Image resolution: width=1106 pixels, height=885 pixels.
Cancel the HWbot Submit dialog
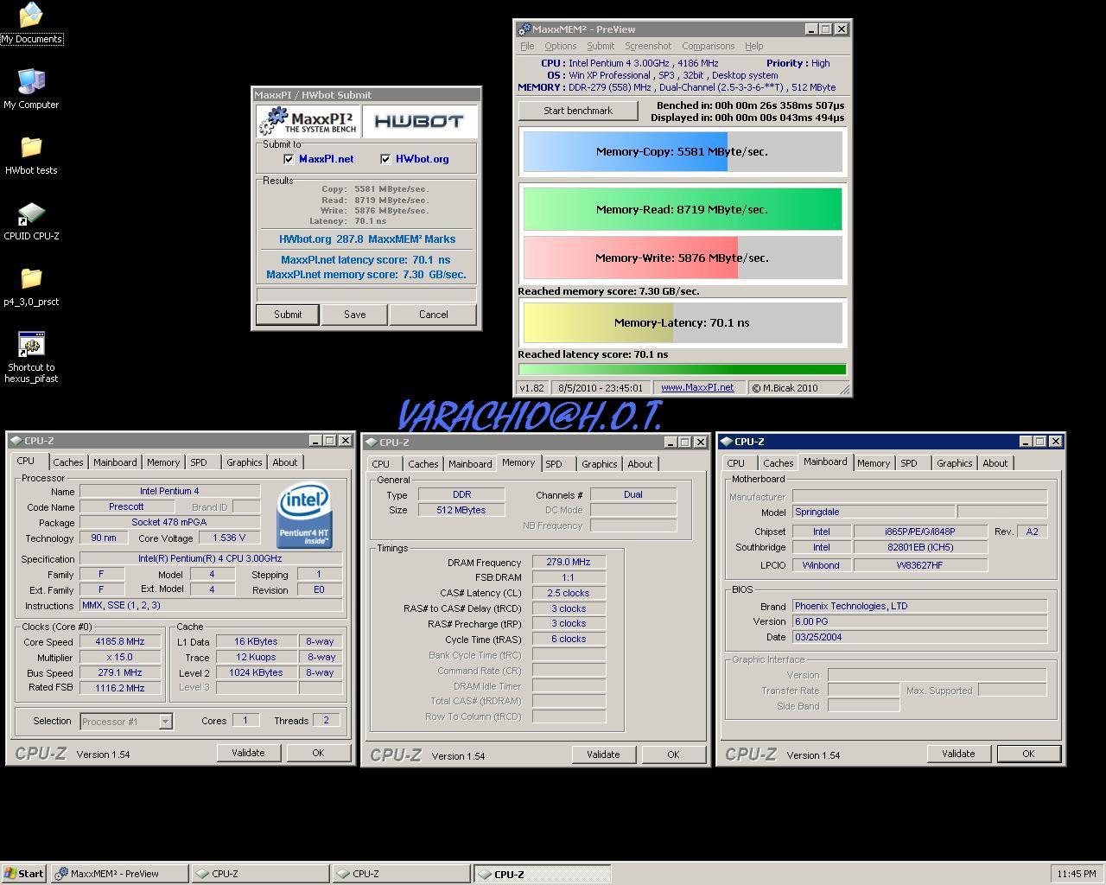[x=433, y=315]
